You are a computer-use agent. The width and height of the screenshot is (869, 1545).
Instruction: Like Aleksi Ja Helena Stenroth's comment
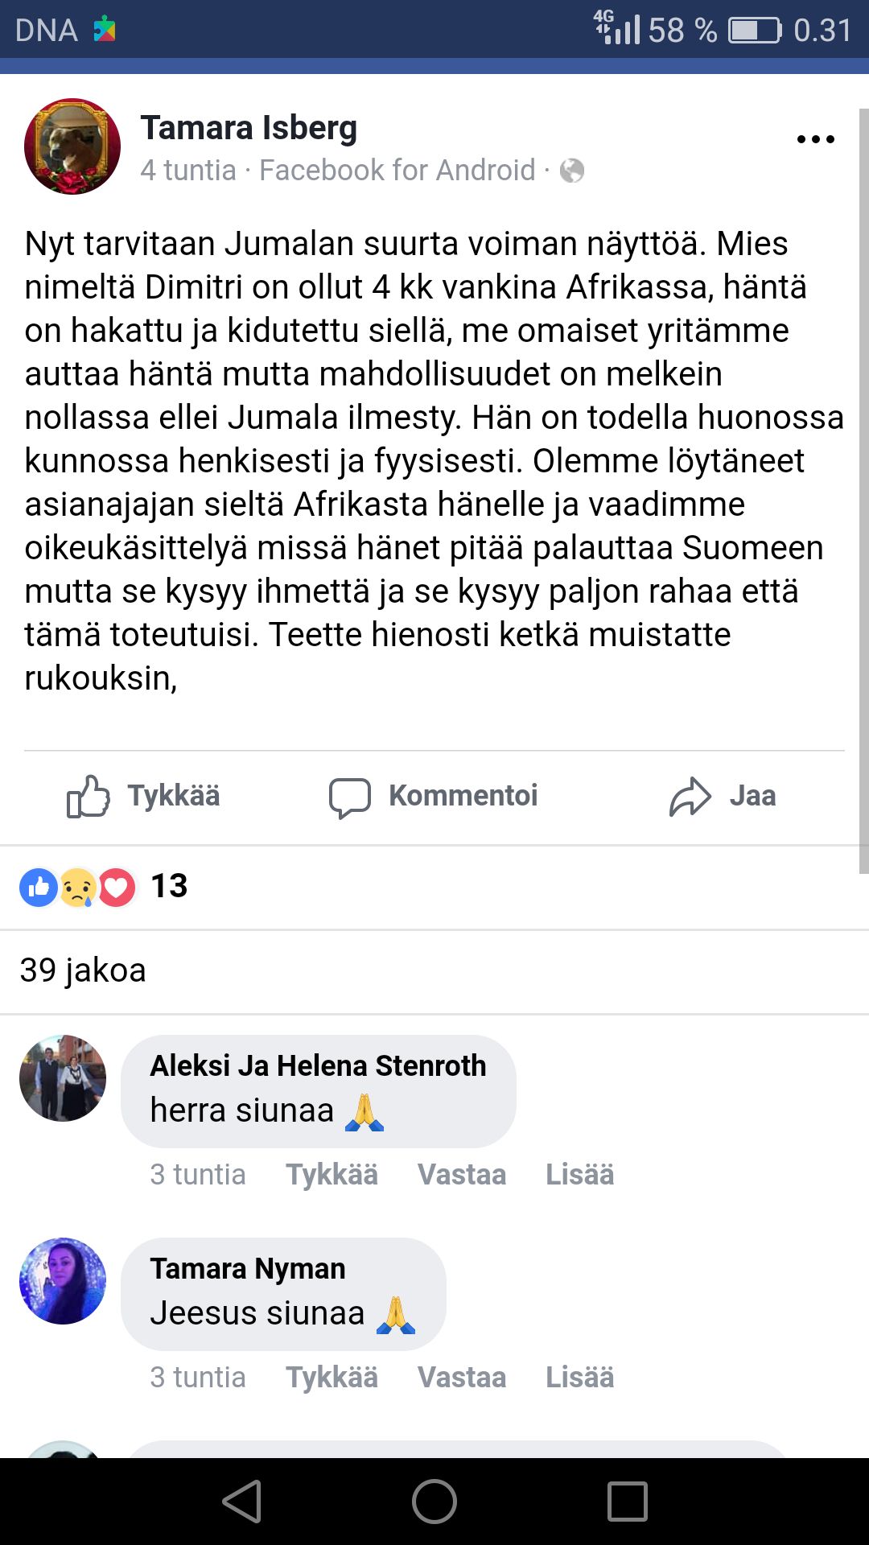(332, 1175)
